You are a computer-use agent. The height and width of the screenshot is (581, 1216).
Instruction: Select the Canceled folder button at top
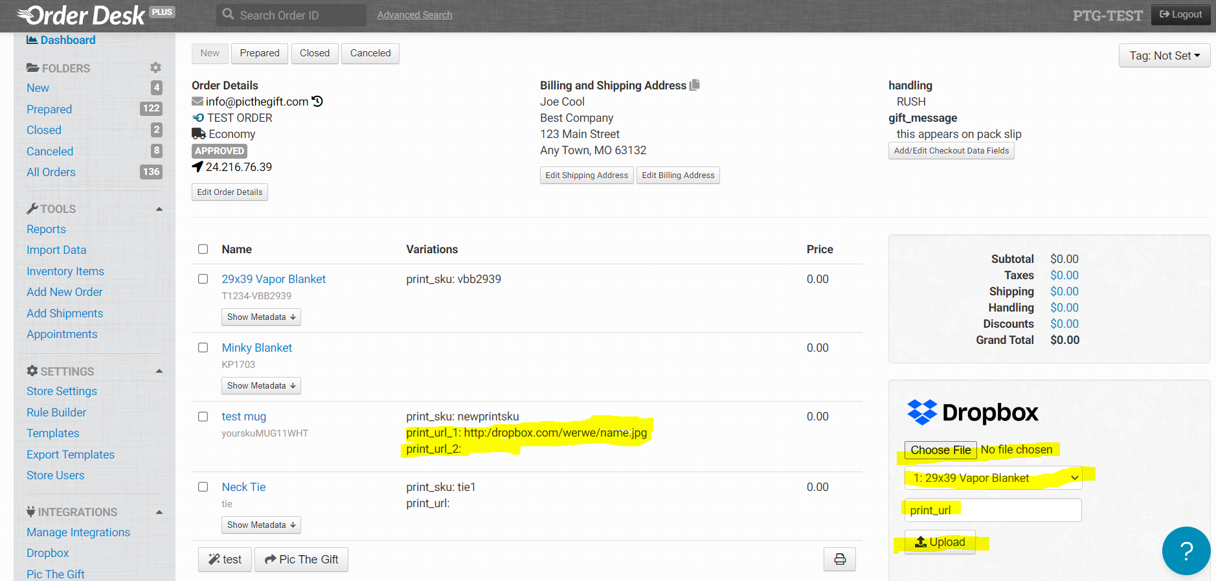(370, 53)
